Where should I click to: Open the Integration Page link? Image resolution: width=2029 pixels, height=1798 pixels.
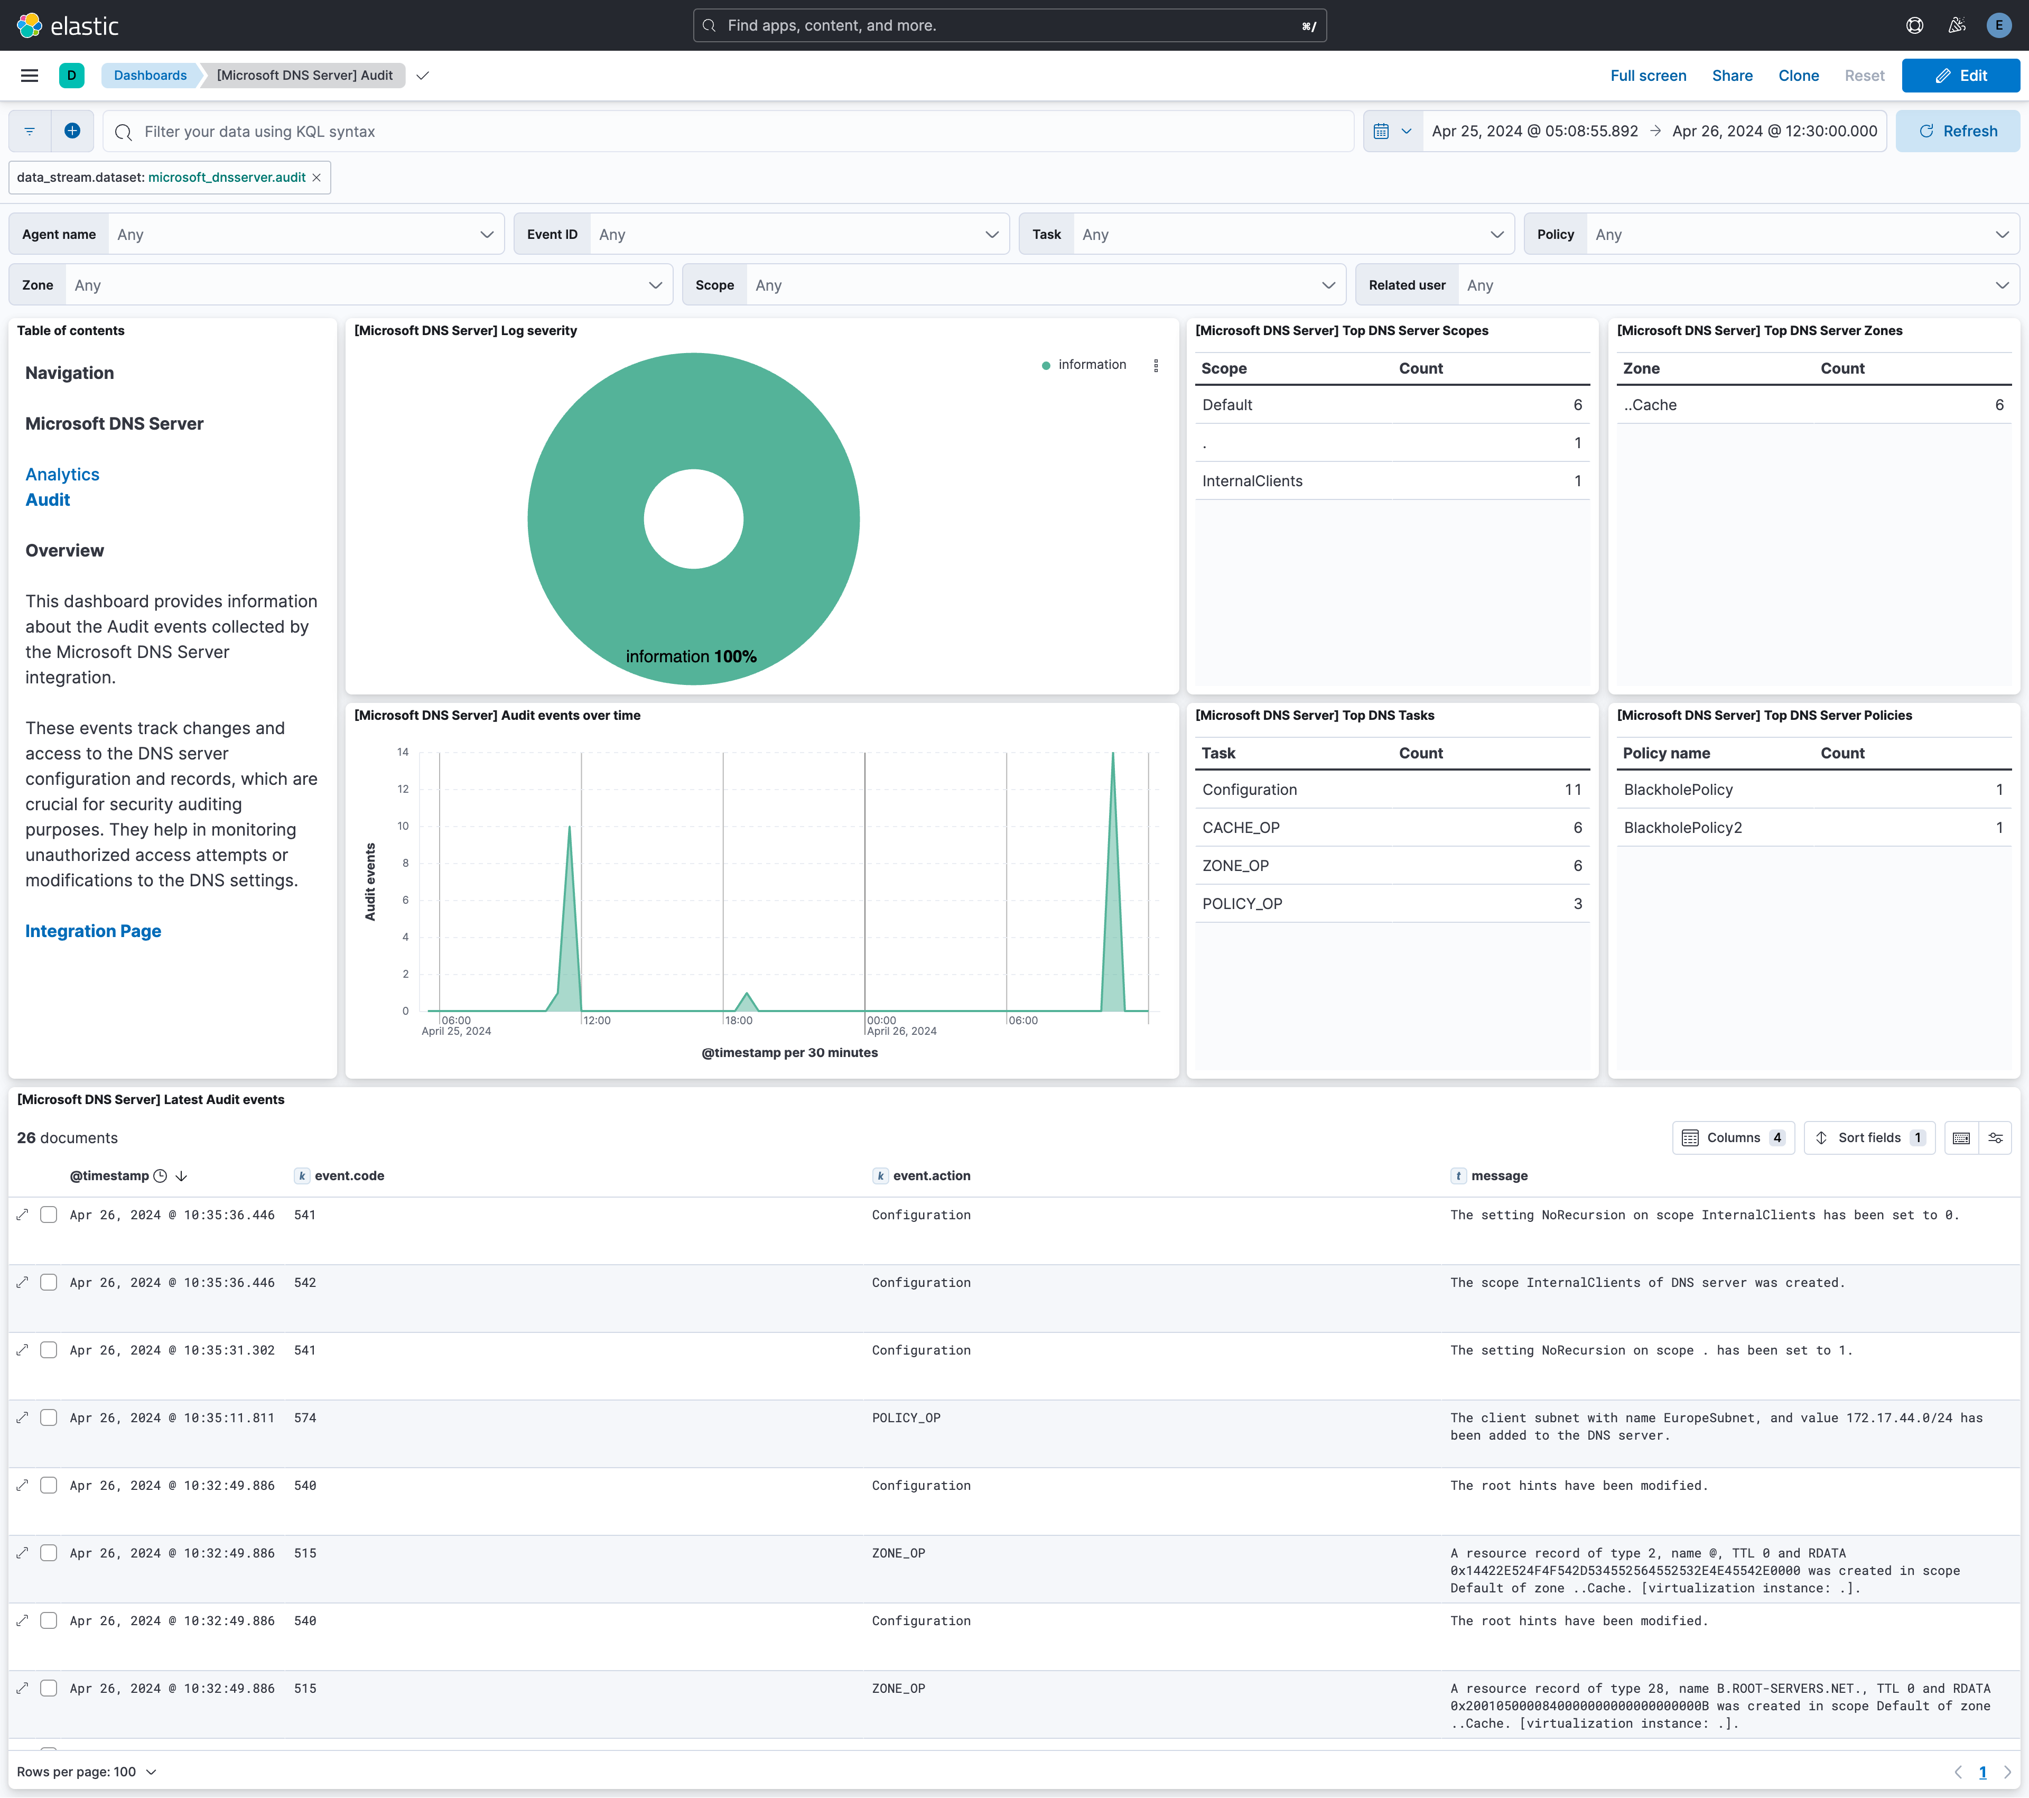click(x=92, y=930)
